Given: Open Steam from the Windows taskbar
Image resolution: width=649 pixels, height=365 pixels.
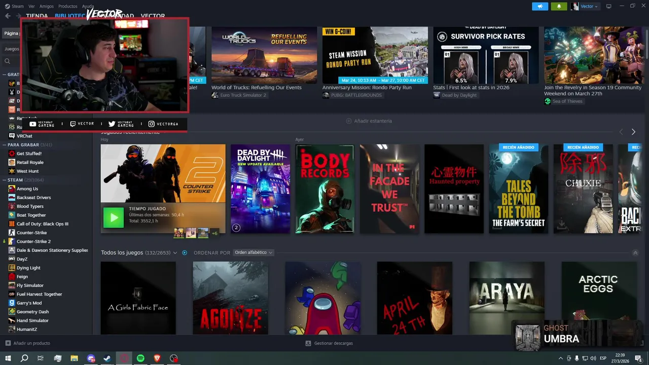Looking at the screenshot, I should pos(107,358).
